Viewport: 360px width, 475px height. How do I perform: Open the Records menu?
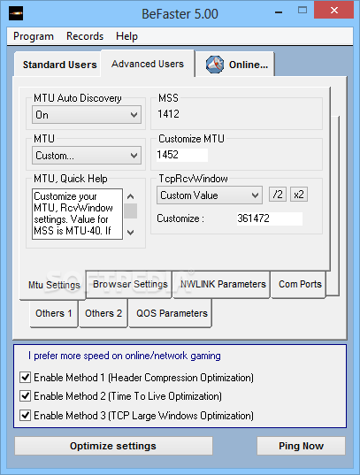[85, 36]
